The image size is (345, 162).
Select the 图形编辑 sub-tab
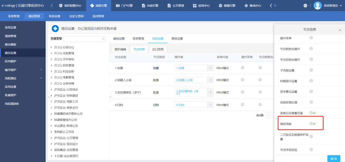(120, 49)
